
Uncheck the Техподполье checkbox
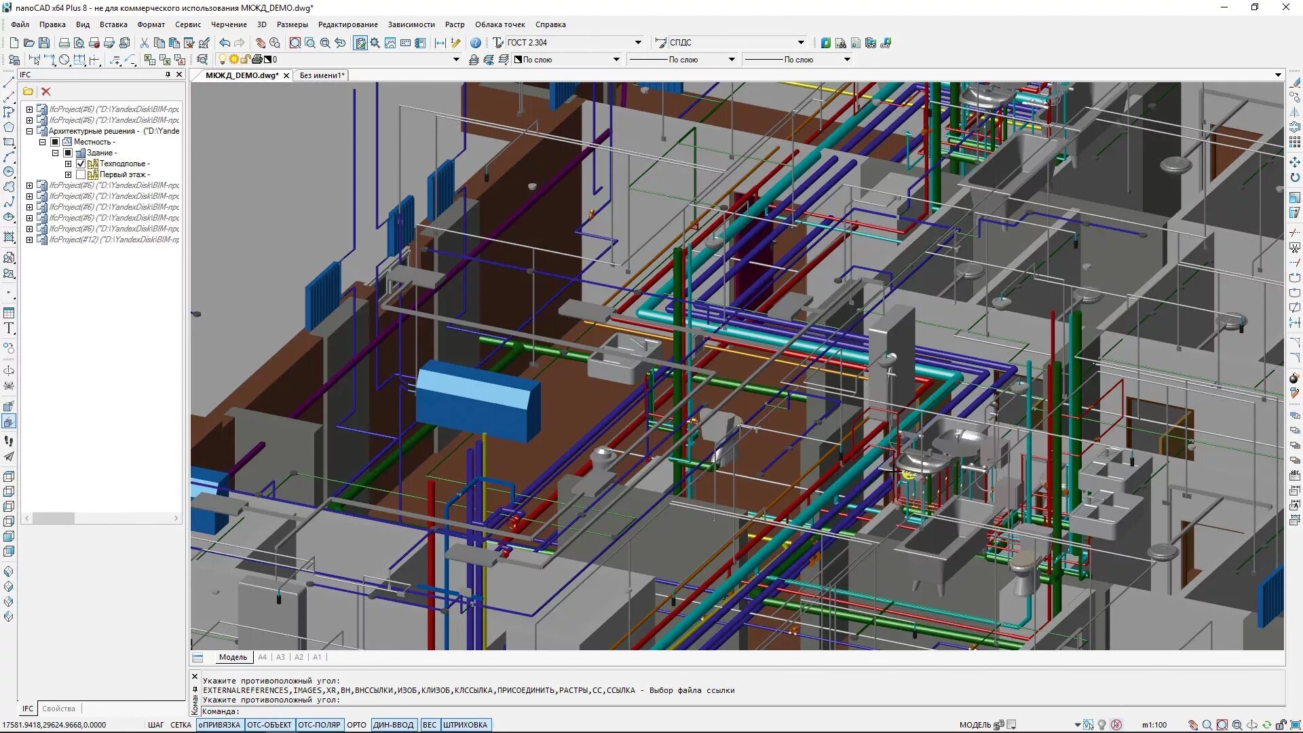81,164
